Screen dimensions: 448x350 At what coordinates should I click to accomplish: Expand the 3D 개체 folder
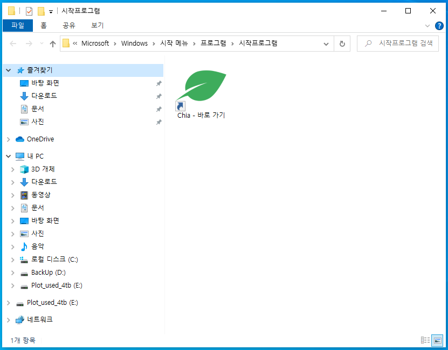click(x=12, y=169)
